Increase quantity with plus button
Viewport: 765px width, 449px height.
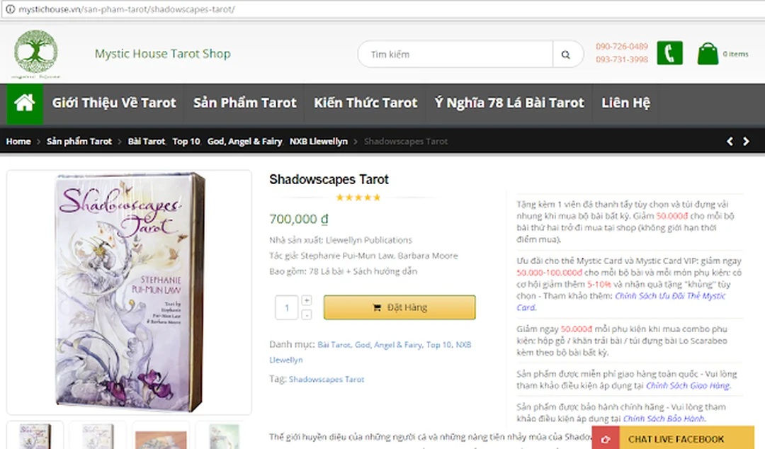(x=307, y=300)
